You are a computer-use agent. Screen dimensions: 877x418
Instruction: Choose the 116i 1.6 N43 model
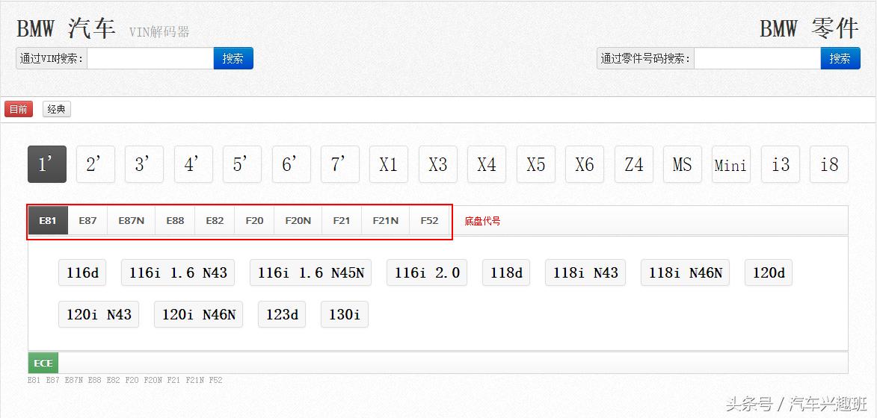pyautogui.click(x=178, y=273)
